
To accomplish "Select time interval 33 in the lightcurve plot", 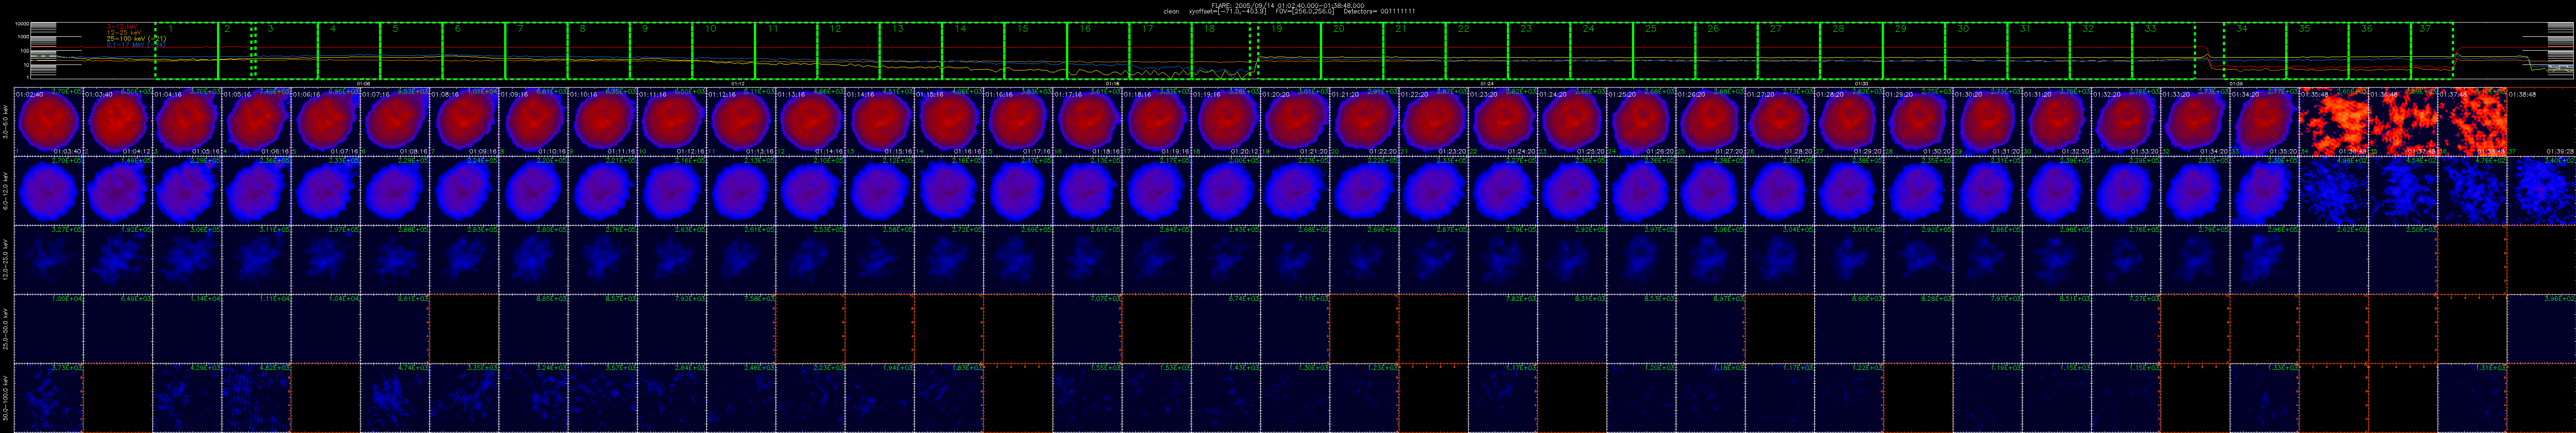I will click(x=2165, y=51).
